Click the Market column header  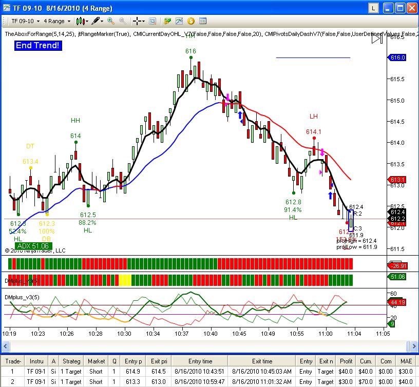[96, 361]
